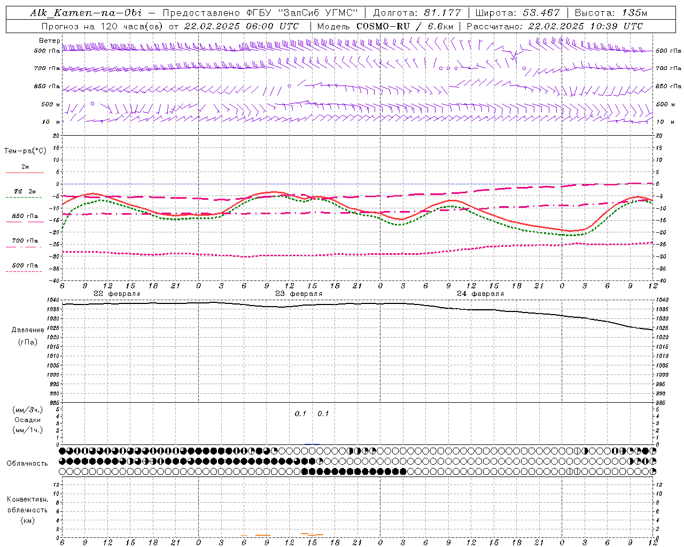Select the Прогноз на 120 часа(ов) text
684x547 pixels.
[x=103, y=26]
